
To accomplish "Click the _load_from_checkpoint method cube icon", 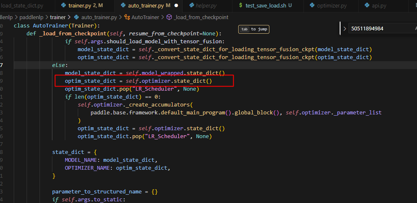I will click(169, 17).
